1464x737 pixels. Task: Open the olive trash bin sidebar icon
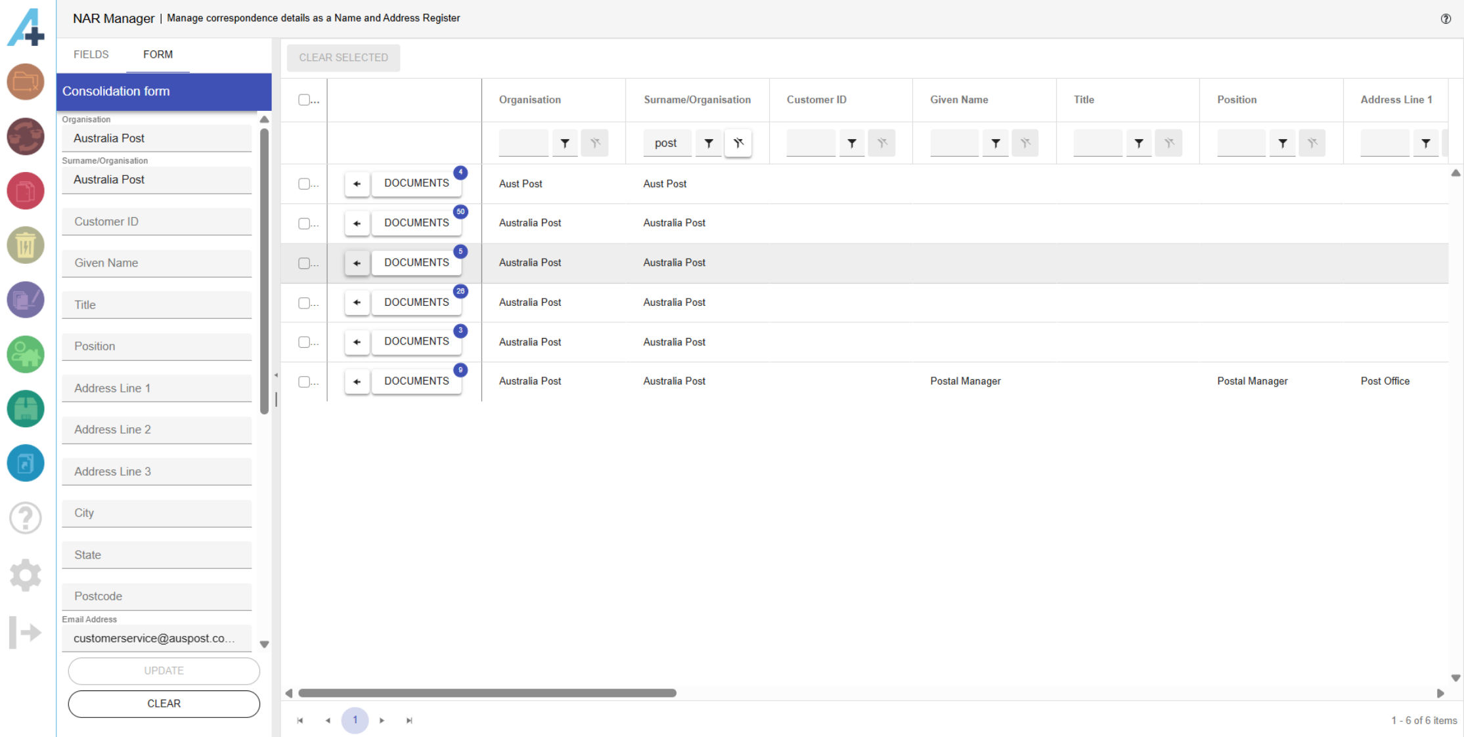(26, 245)
